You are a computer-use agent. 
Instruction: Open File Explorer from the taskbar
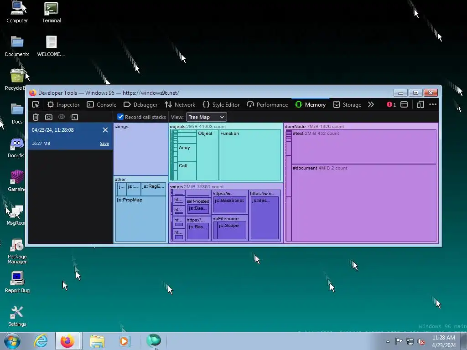coord(97,341)
